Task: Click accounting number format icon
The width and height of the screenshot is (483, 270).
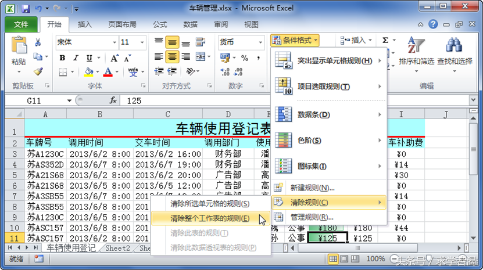Action: click(x=225, y=57)
